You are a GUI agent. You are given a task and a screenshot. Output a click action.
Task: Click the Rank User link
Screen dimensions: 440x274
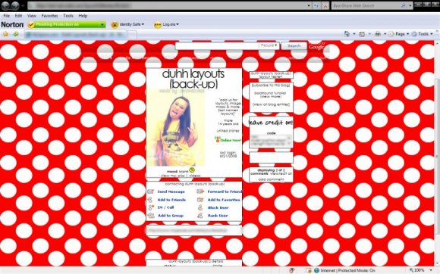coord(218,216)
